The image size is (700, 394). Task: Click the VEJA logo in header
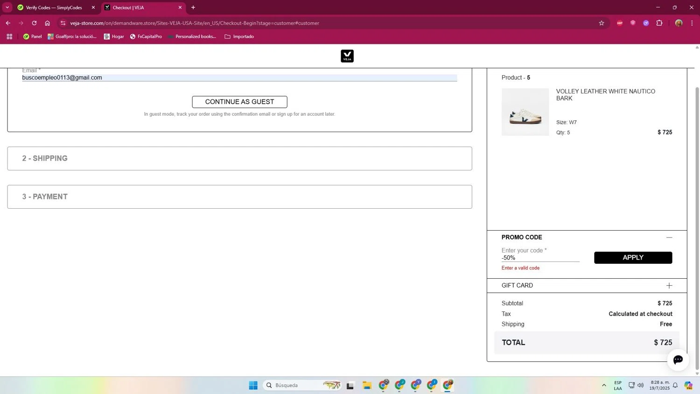coord(347,56)
